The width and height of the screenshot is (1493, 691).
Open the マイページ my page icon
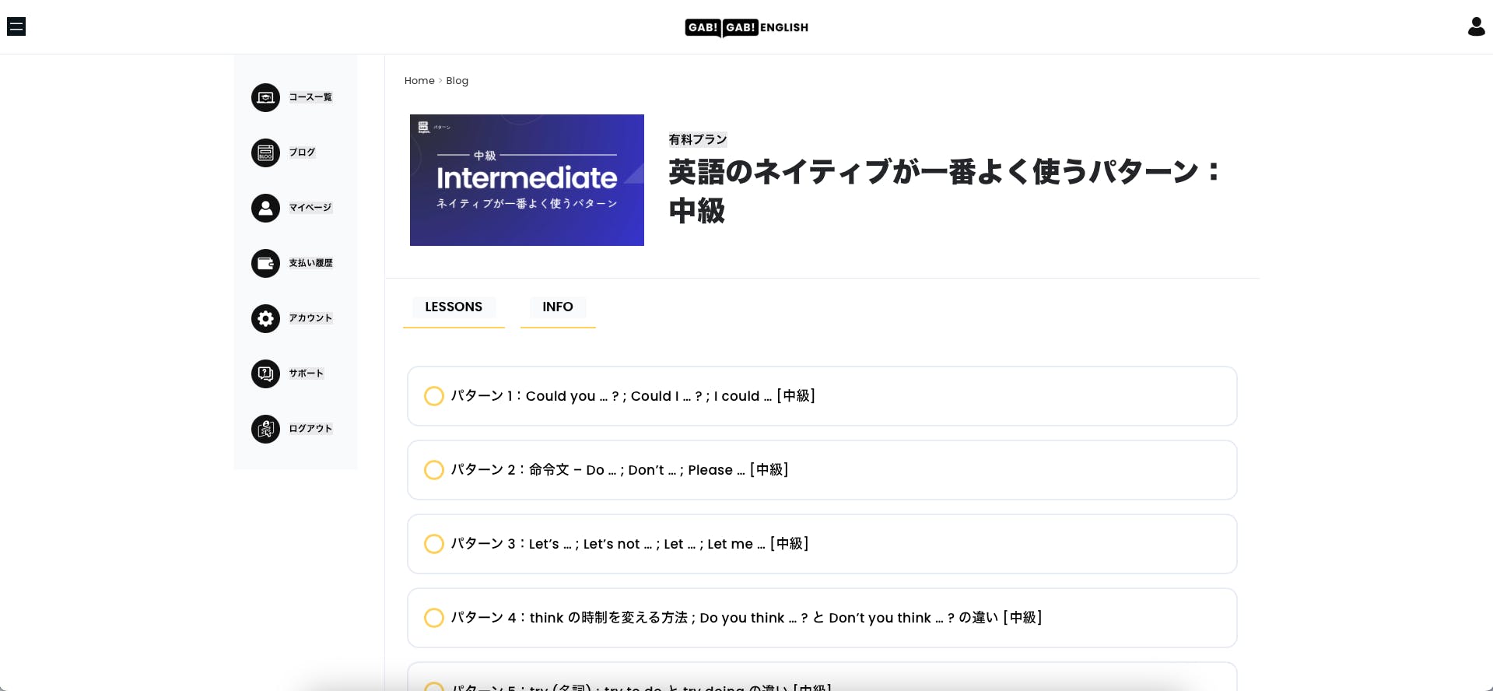click(x=265, y=209)
